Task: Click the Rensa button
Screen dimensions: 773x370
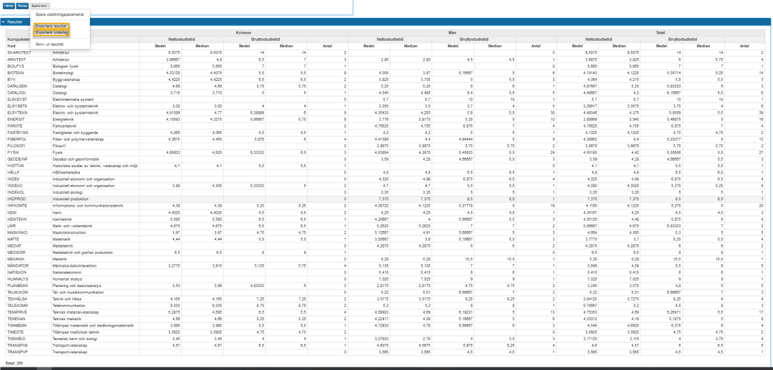Action: pos(22,5)
